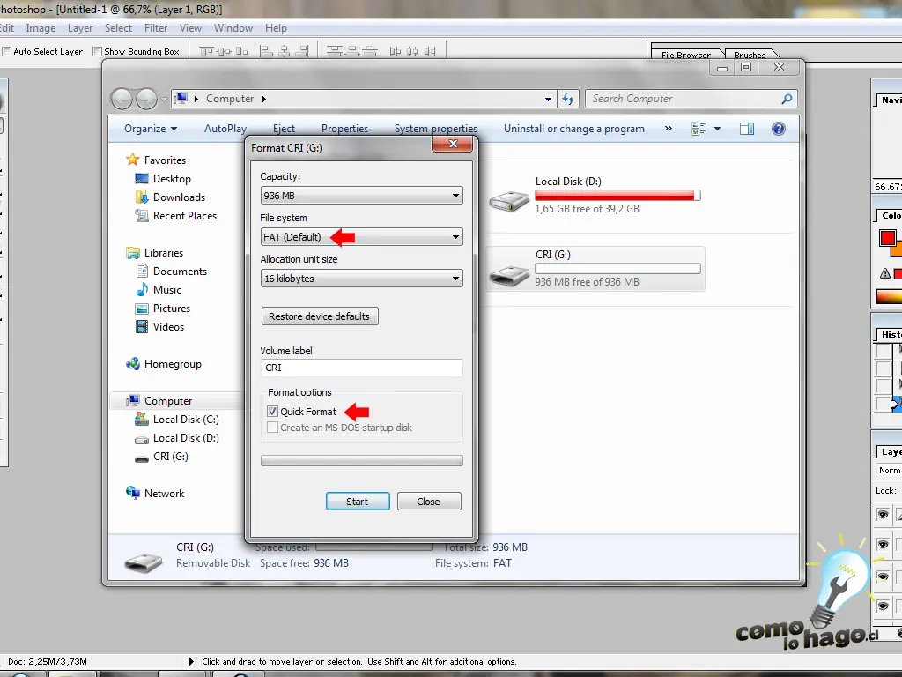Open the Select menu in Photoshop
The height and width of the screenshot is (677, 902).
click(119, 28)
